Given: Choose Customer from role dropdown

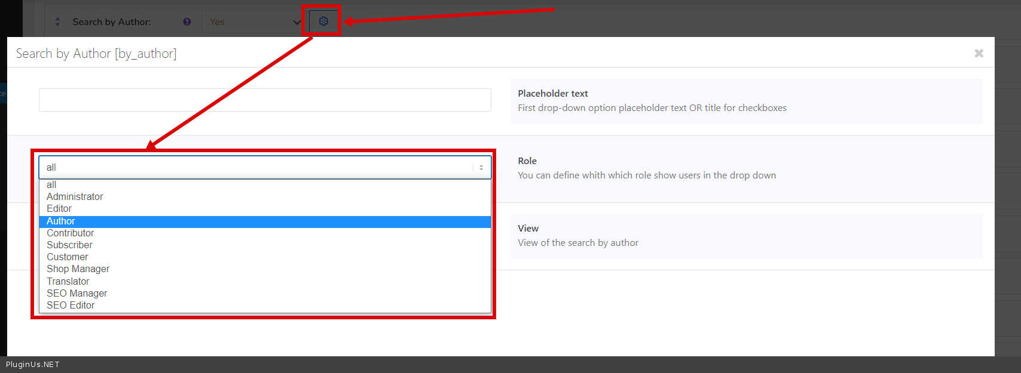Looking at the screenshot, I should tap(68, 257).
